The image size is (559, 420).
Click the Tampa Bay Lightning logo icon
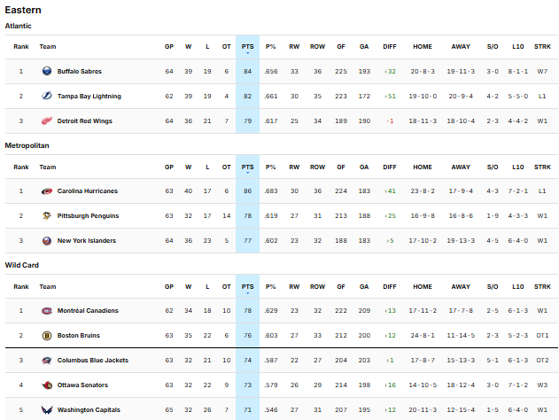click(x=46, y=96)
